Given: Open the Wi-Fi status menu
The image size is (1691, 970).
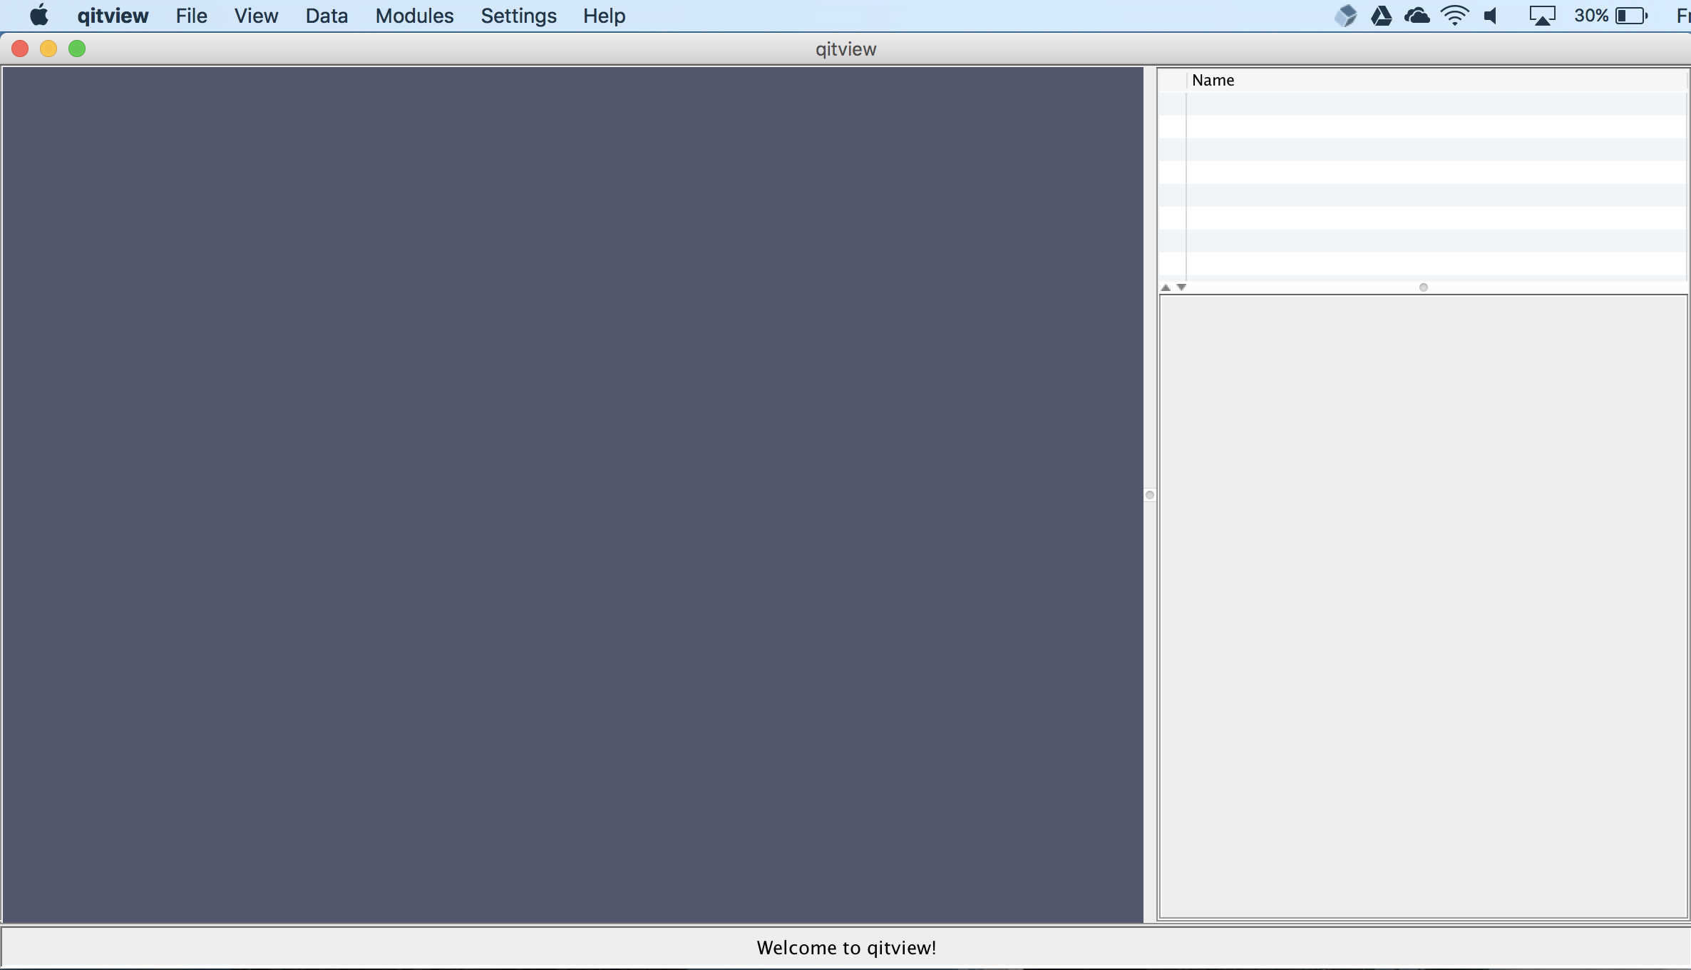Looking at the screenshot, I should point(1454,16).
